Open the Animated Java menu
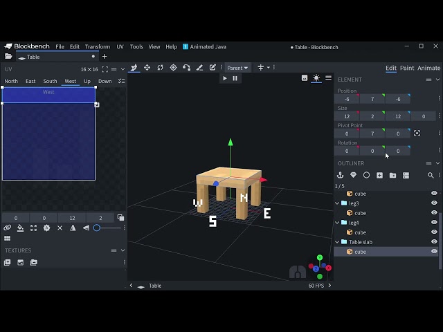 [205, 47]
